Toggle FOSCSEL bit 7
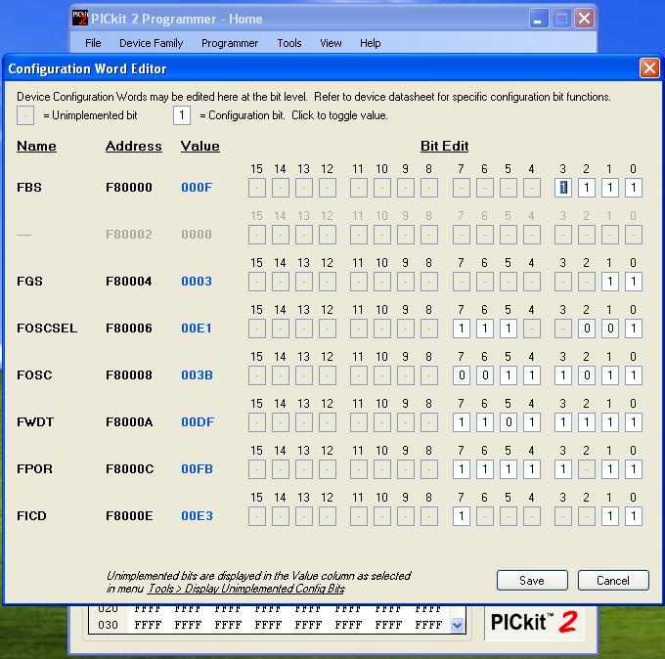Viewport: 665px width, 659px height. pos(462,329)
